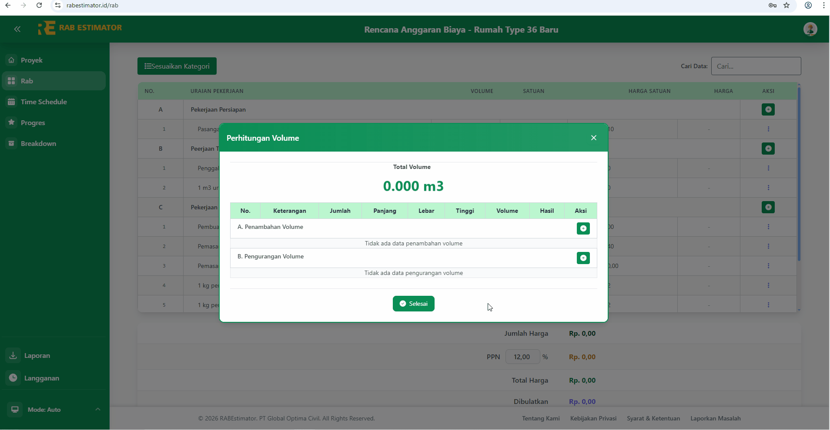Add a Penambahan Volume entry via green plus icon
The width and height of the screenshot is (830, 430).
click(583, 228)
